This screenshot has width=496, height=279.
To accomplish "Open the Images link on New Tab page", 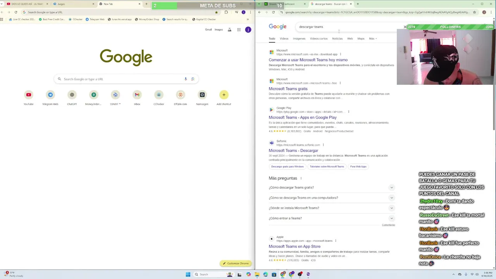I will point(219,29).
